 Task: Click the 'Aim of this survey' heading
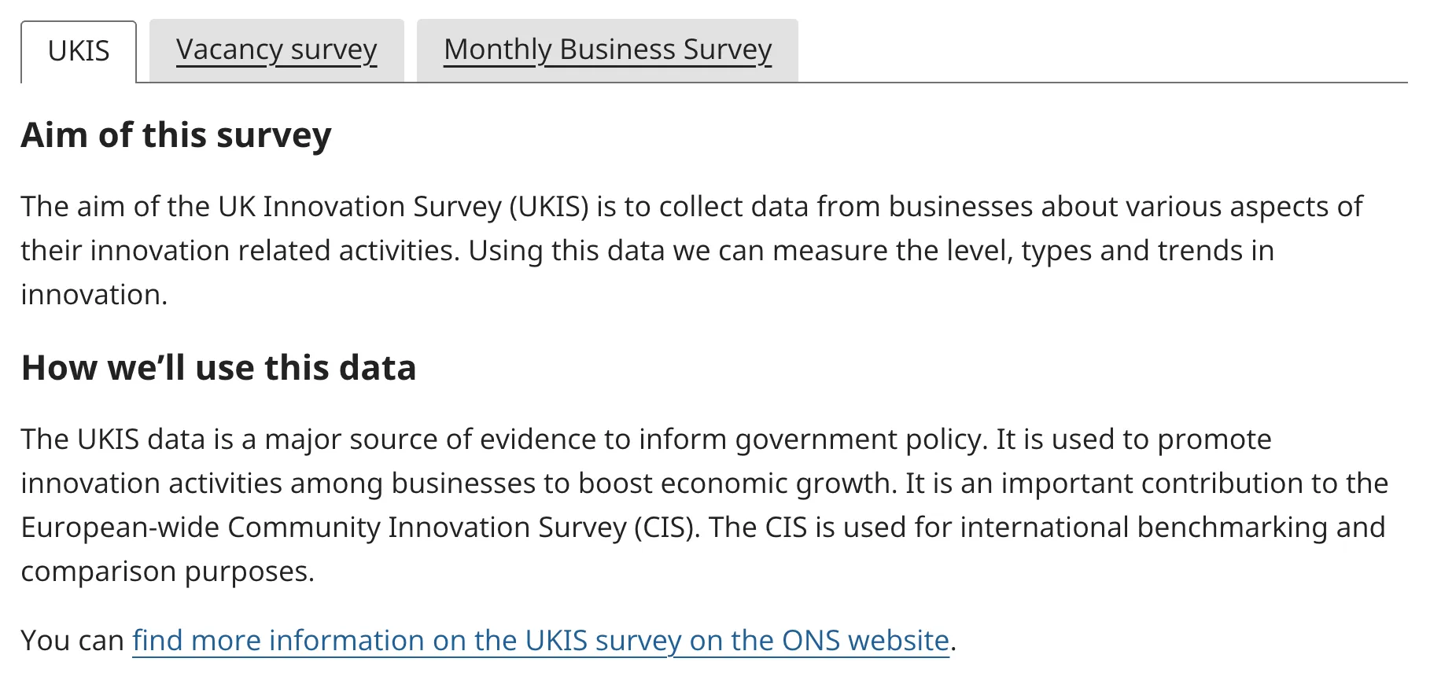pyautogui.click(x=176, y=135)
